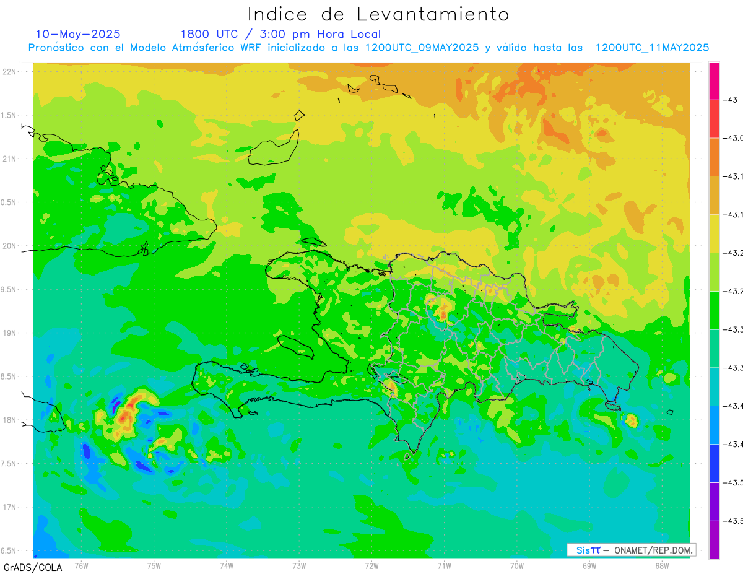Click the "1800 UTC / 3:00 pm Hora Local" text
The height and width of the screenshot is (574, 743).
(280, 35)
